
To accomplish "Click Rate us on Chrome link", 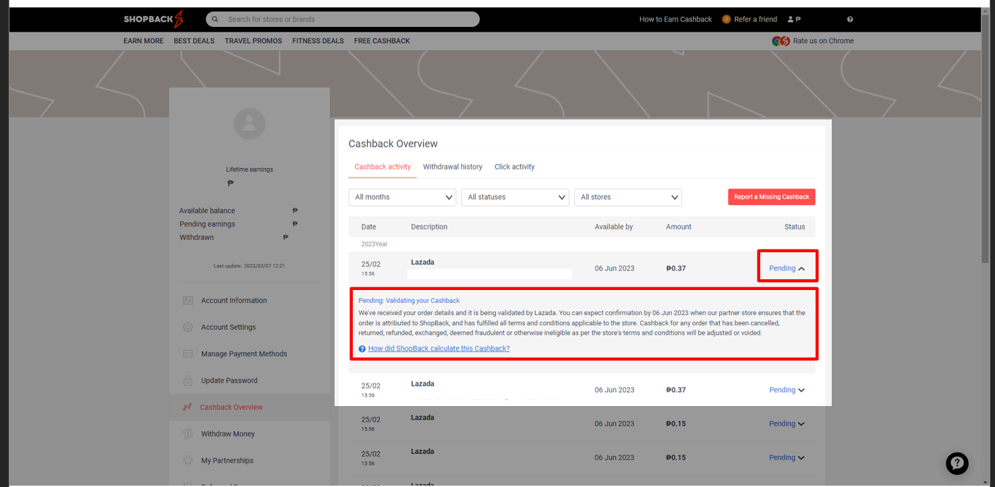I will (x=824, y=41).
